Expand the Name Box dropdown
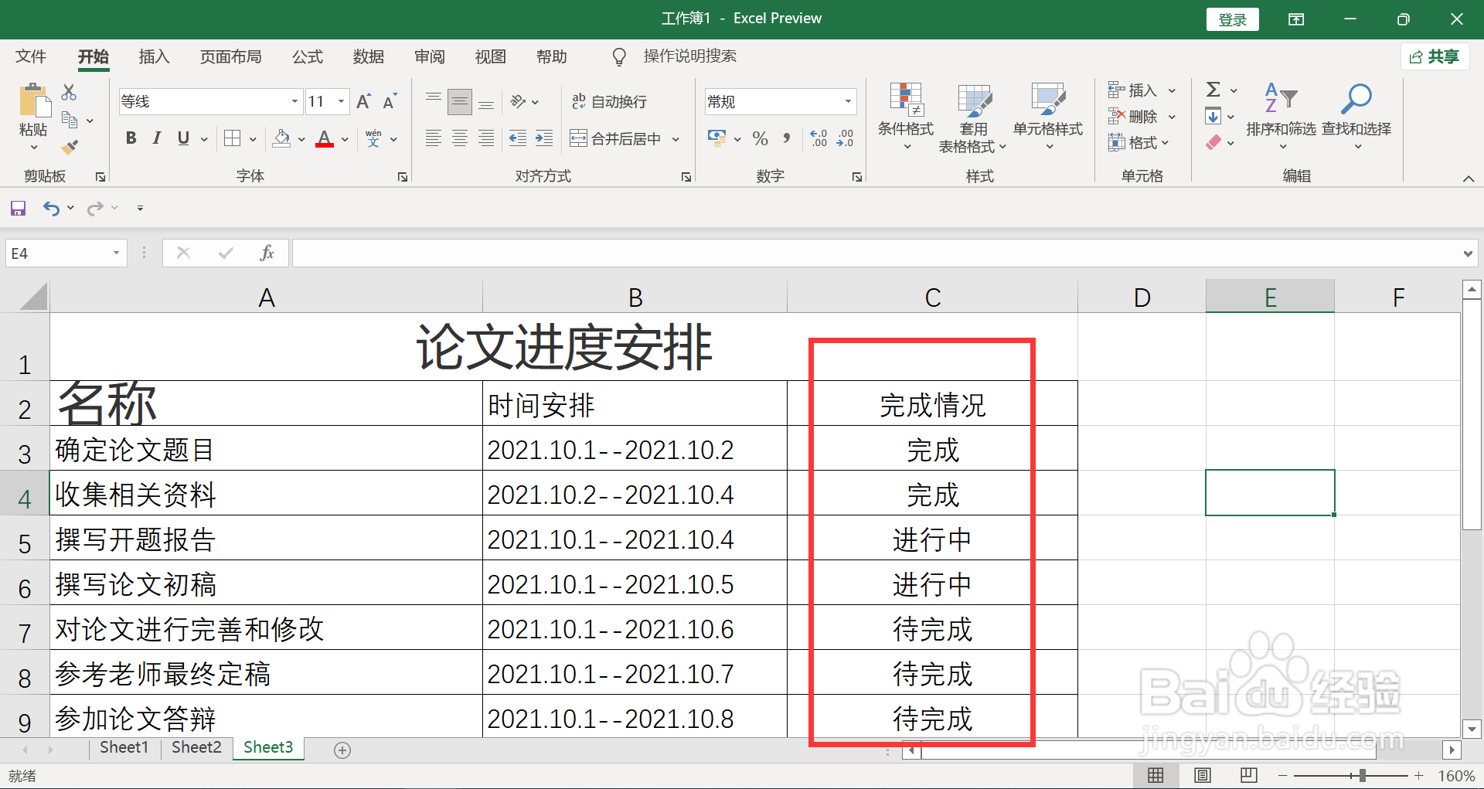The height and width of the screenshot is (789, 1484). 116,253
